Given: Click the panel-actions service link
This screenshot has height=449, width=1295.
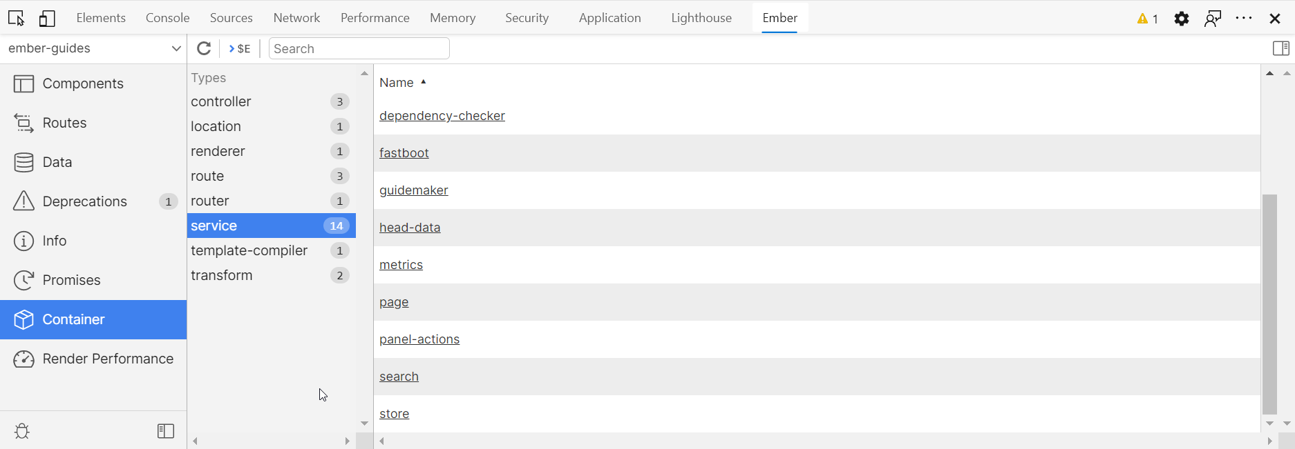Looking at the screenshot, I should (419, 339).
